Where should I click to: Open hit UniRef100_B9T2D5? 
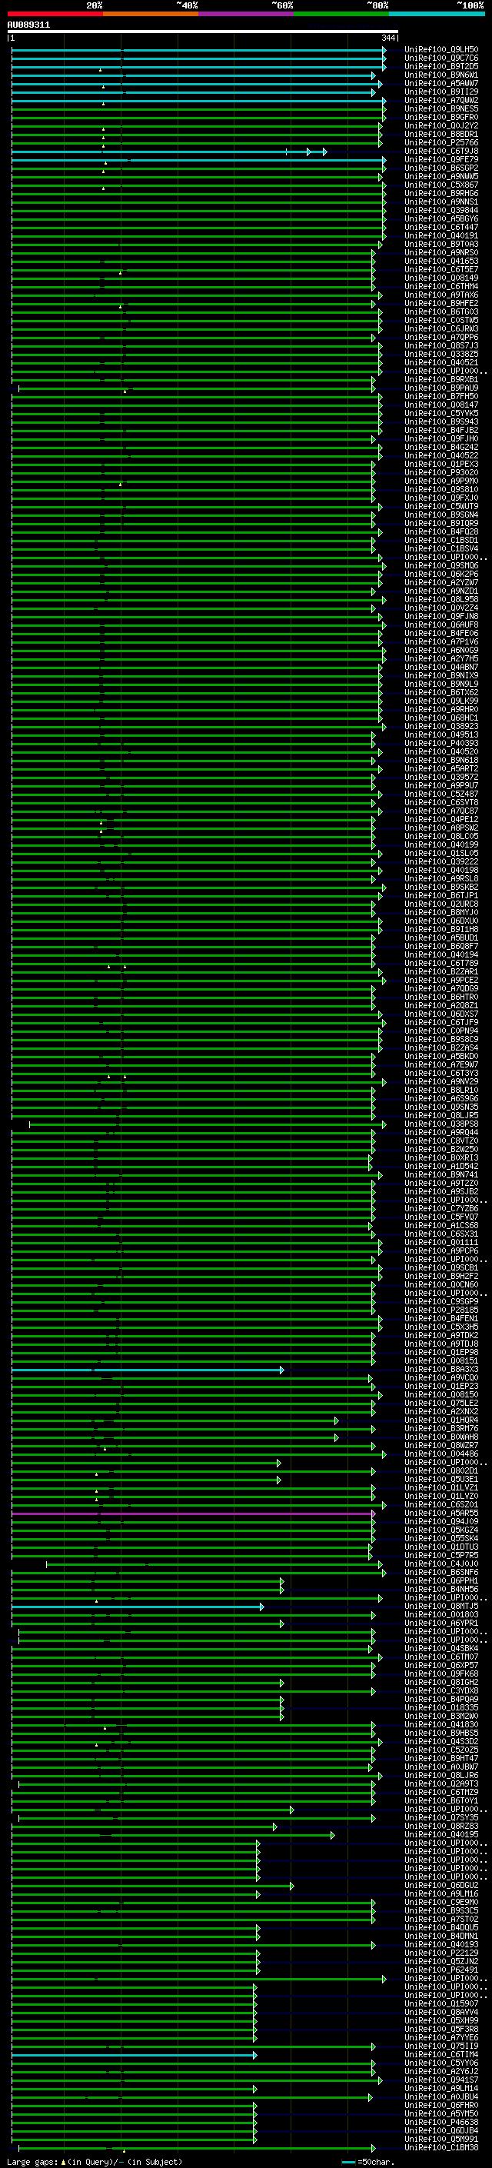[441, 66]
